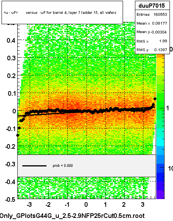The height and width of the screenshot is (221, 173).
Task: Click the y-axis label 0.1
Action: point(12,93)
